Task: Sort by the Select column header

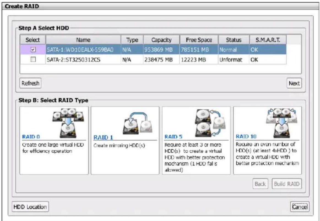Action: [x=33, y=40]
